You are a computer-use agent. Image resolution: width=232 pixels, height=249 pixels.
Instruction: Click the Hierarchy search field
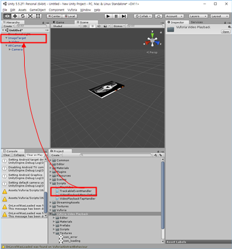32,26
